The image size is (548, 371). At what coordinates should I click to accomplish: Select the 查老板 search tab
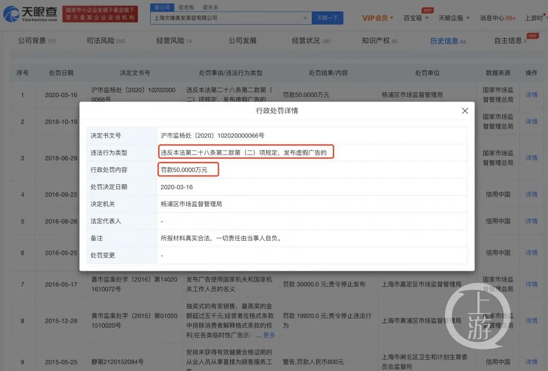[186, 7]
